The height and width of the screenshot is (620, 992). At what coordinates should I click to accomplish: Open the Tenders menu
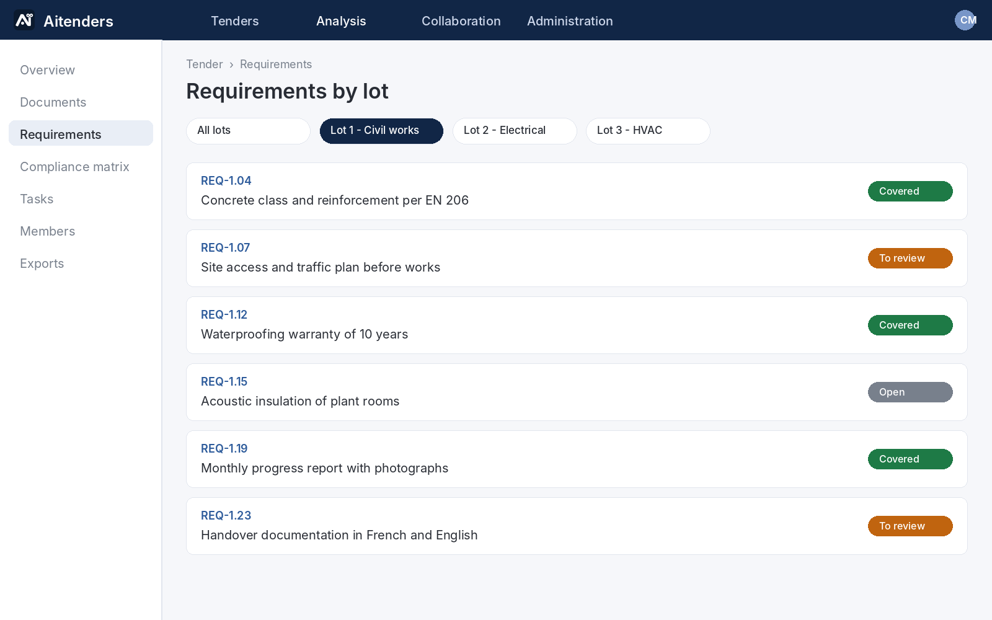(x=235, y=21)
